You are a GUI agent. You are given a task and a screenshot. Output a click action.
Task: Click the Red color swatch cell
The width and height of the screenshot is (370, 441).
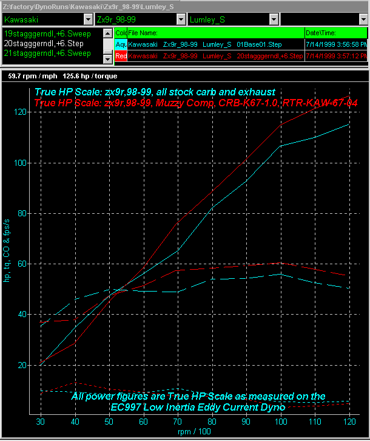pos(121,56)
